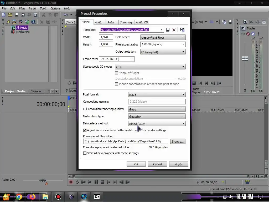
Task: Uncheck Adjust source media to better match
Action: pos(85,130)
